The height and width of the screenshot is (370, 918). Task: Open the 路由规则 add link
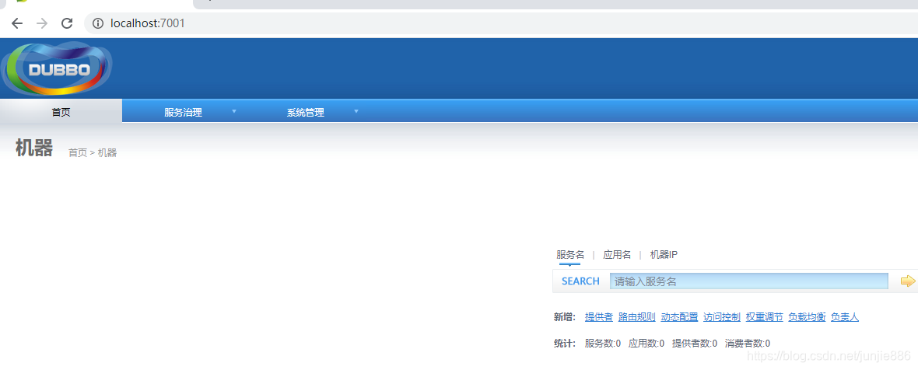tap(637, 317)
